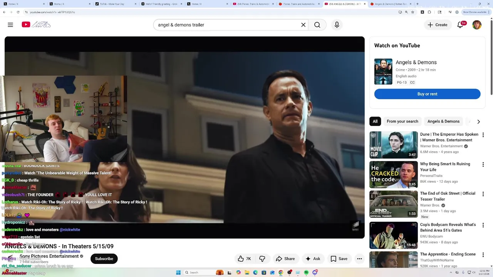Start voice search with the microphone
Screen dimensions: 493x277
[x=337, y=25]
